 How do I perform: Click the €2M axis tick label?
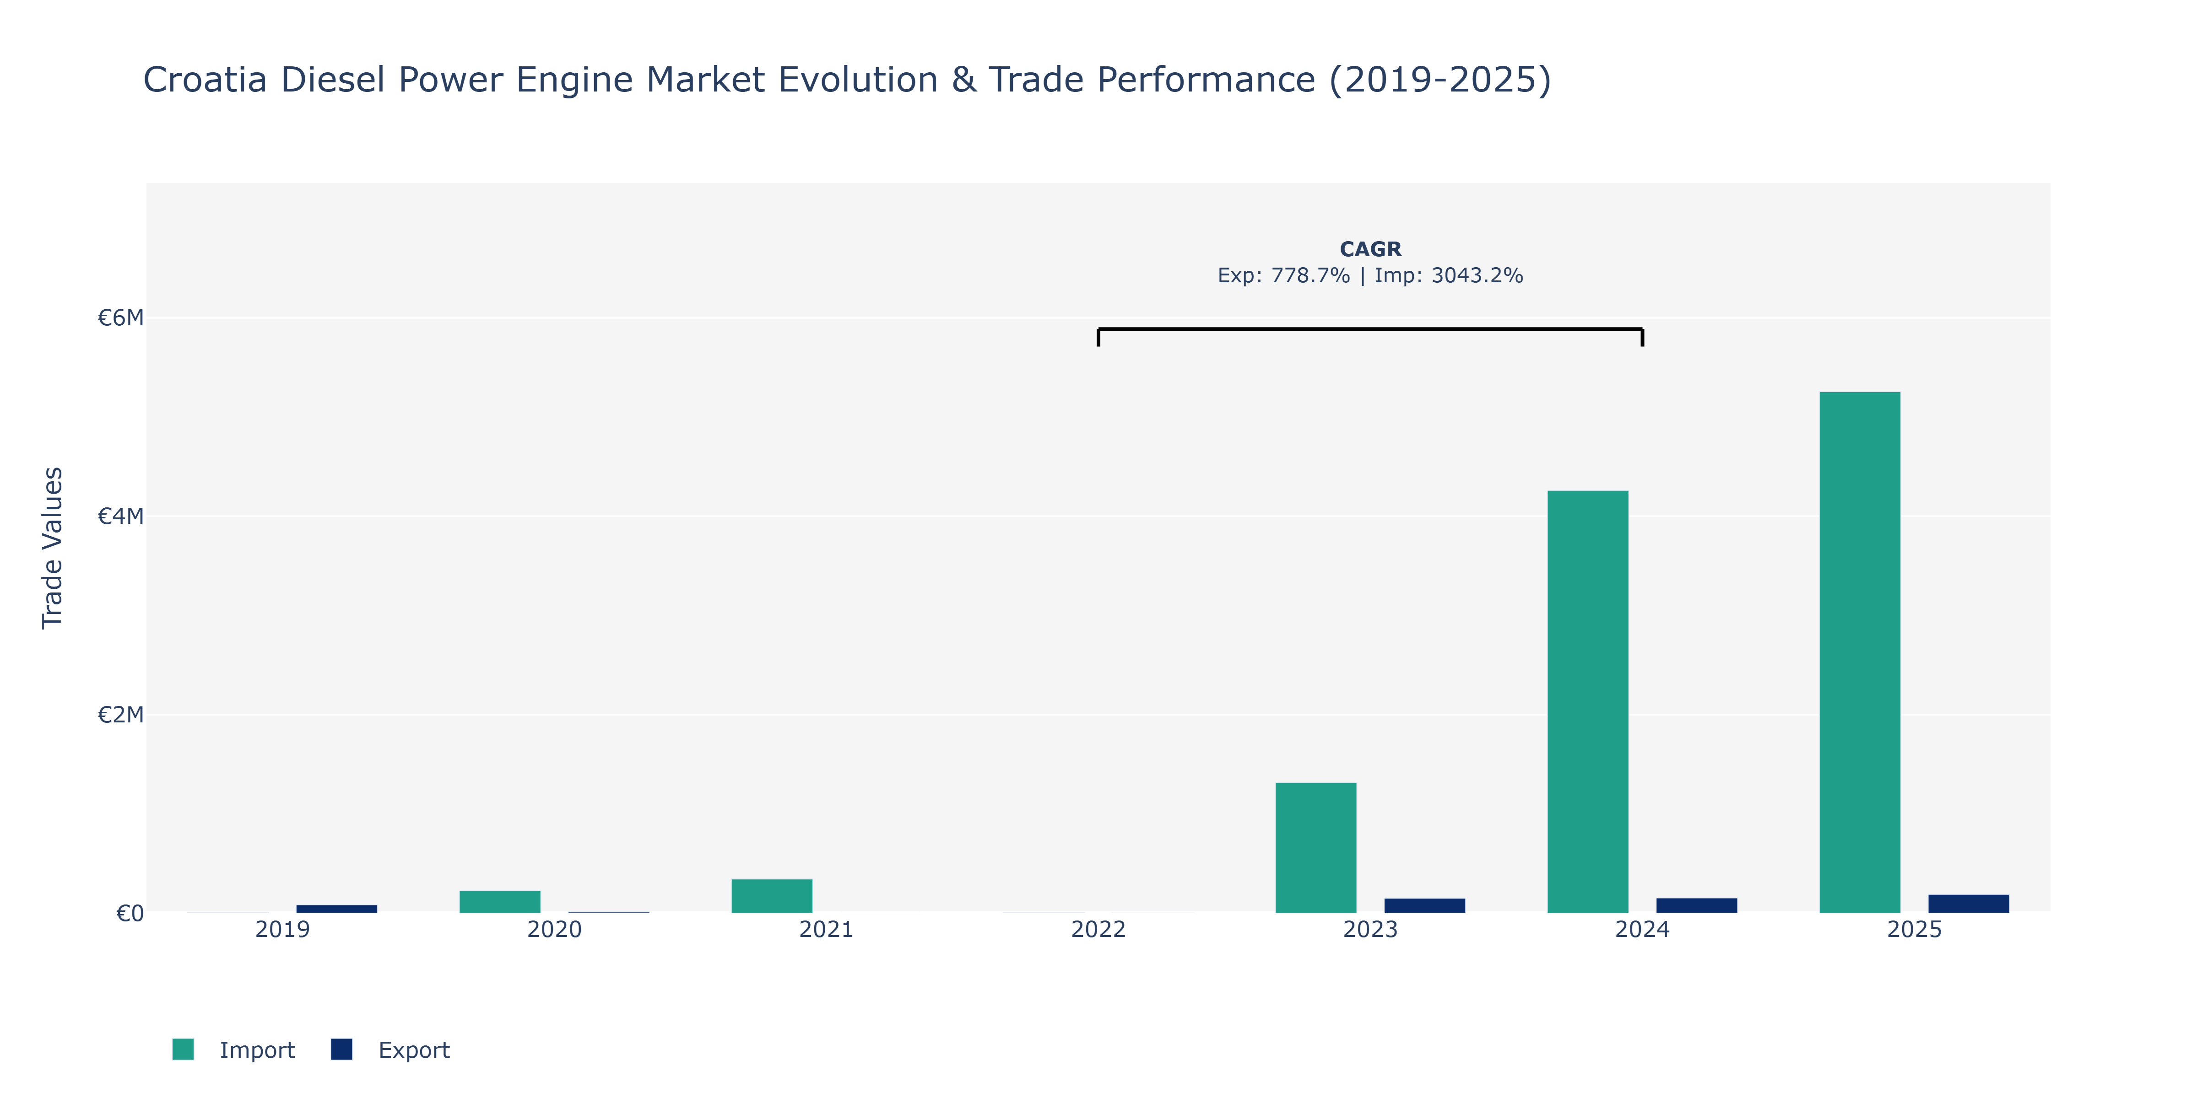tap(120, 714)
